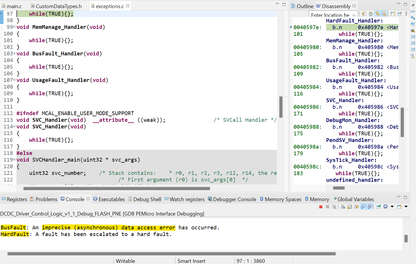Collapse BusFault_Handler function at line 103
Viewport: 416px width, 264px height.
(14, 53)
